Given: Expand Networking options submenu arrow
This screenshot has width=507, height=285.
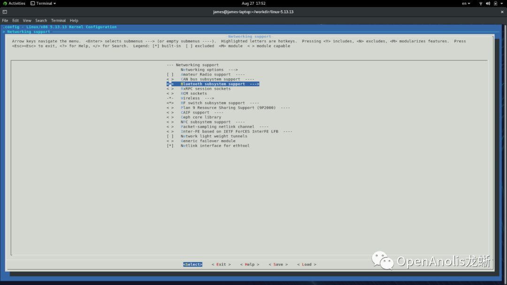Looking at the screenshot, I should click(233, 70).
